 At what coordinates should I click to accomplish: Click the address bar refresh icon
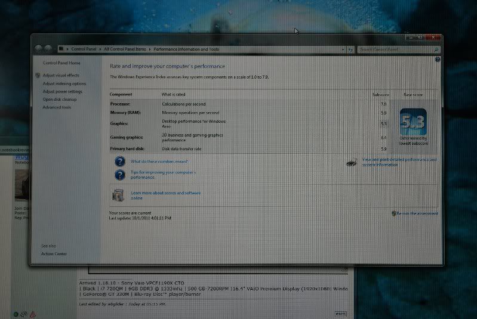350,49
